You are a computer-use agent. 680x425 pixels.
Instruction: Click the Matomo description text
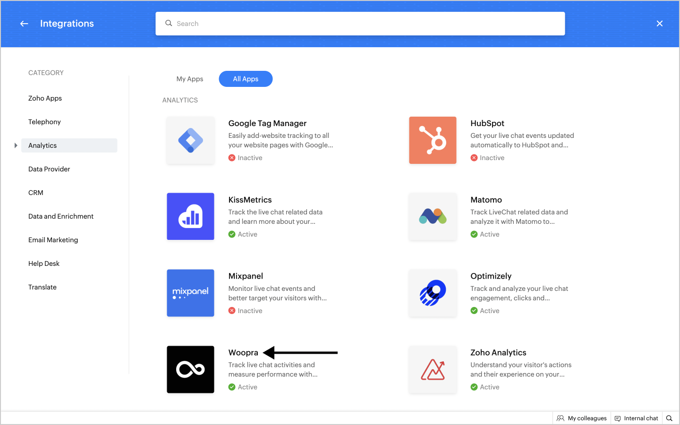pos(519,217)
